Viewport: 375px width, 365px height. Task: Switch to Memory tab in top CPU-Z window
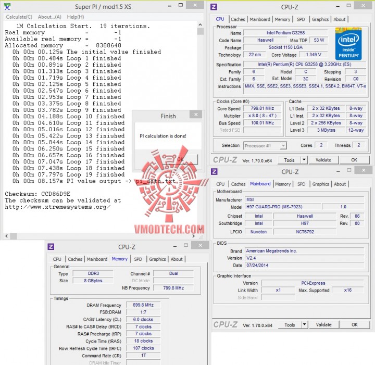pos(282,19)
